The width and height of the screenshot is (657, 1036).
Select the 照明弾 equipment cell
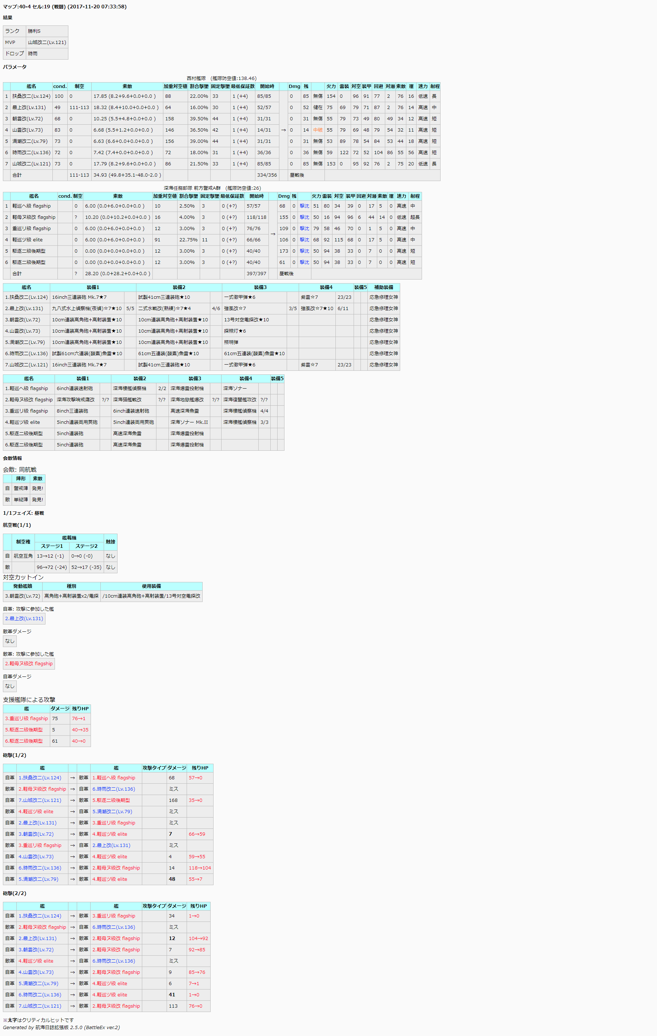[x=231, y=342]
